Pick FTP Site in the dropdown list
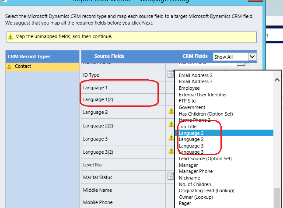The width and height of the screenshot is (283, 208). point(187,101)
